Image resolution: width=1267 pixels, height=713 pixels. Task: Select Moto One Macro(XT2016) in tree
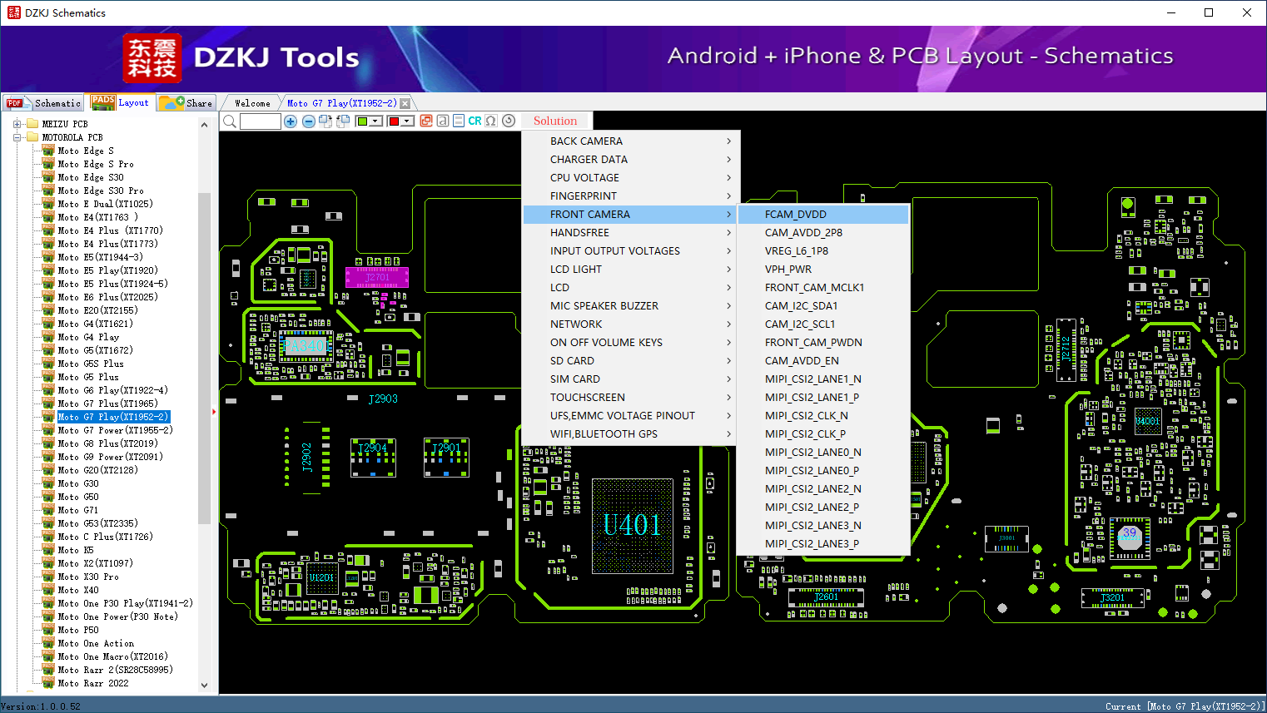click(112, 657)
